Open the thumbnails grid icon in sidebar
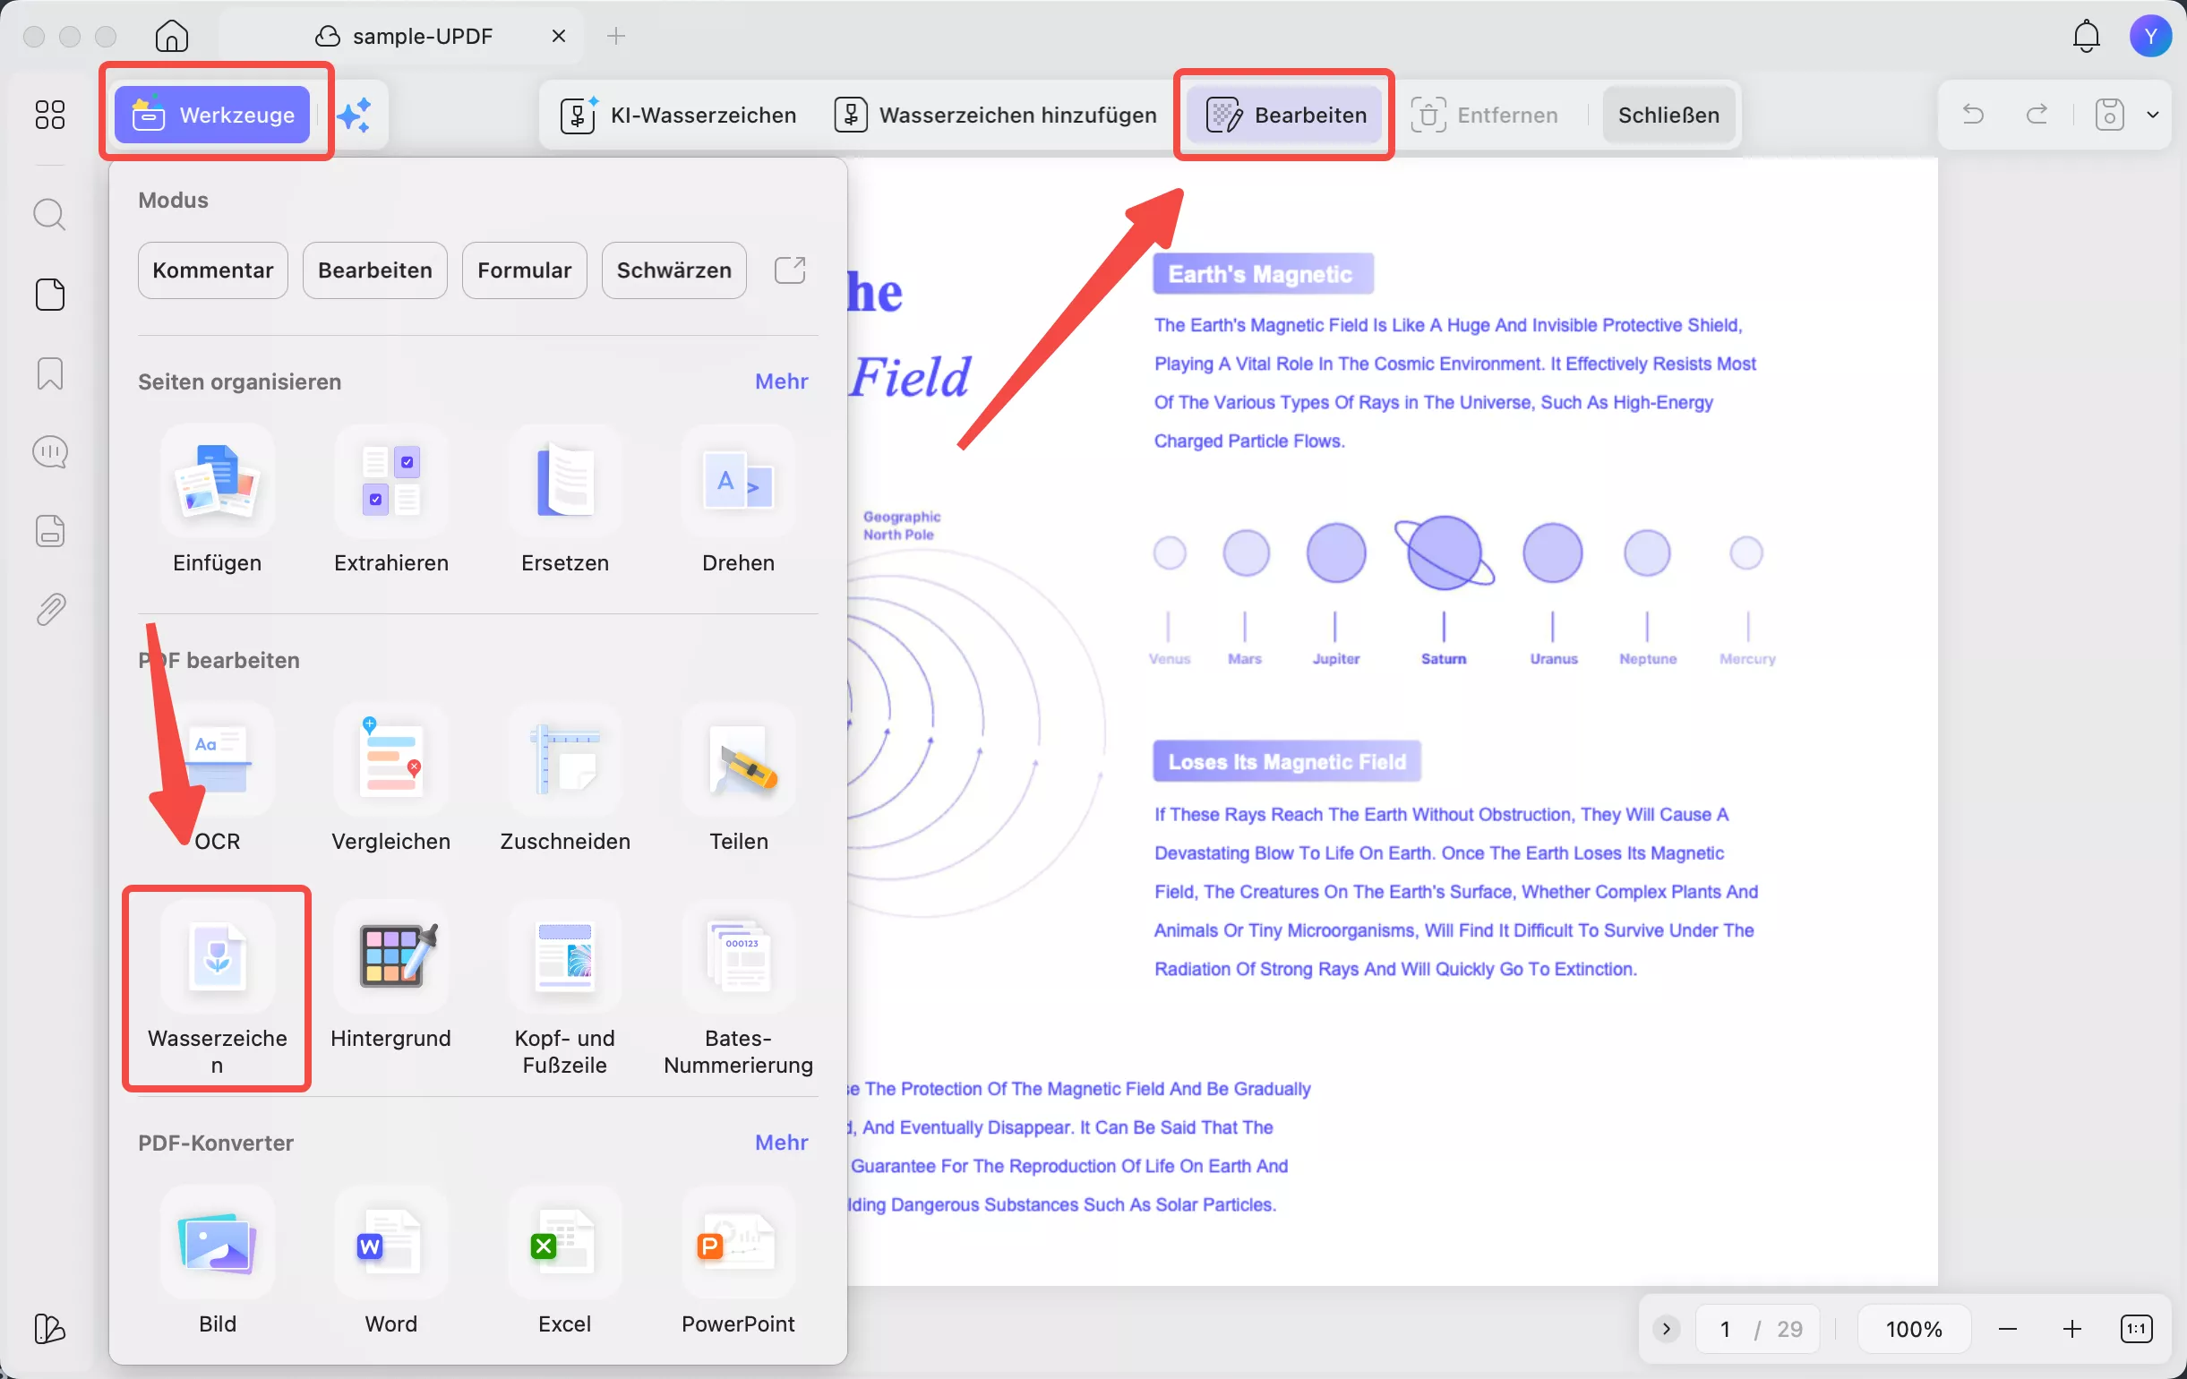 coord(50,115)
